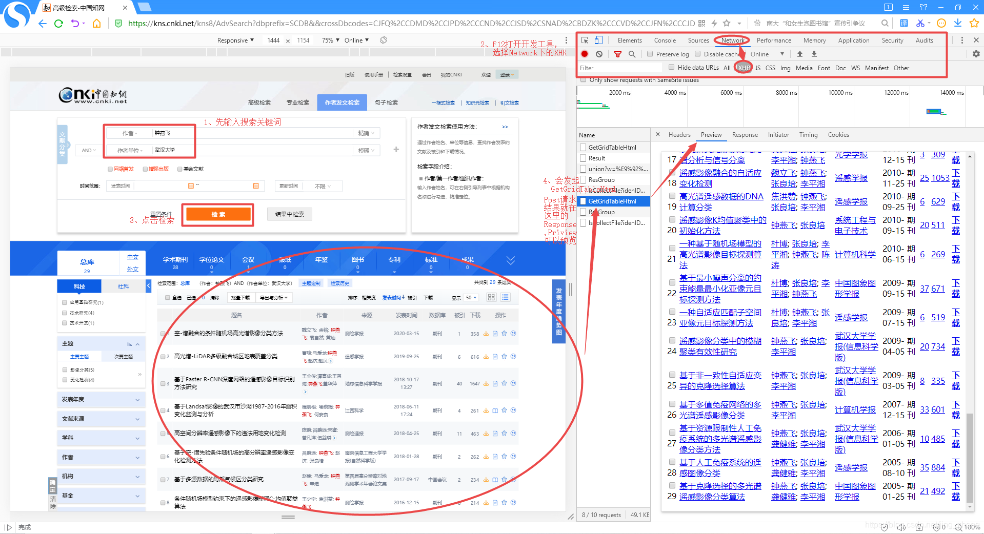Tick the 网络首发 checkbox
984x534 pixels.
click(x=110, y=169)
